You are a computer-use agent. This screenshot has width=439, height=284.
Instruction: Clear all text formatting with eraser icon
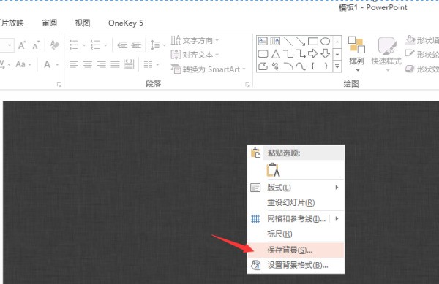tap(55, 45)
